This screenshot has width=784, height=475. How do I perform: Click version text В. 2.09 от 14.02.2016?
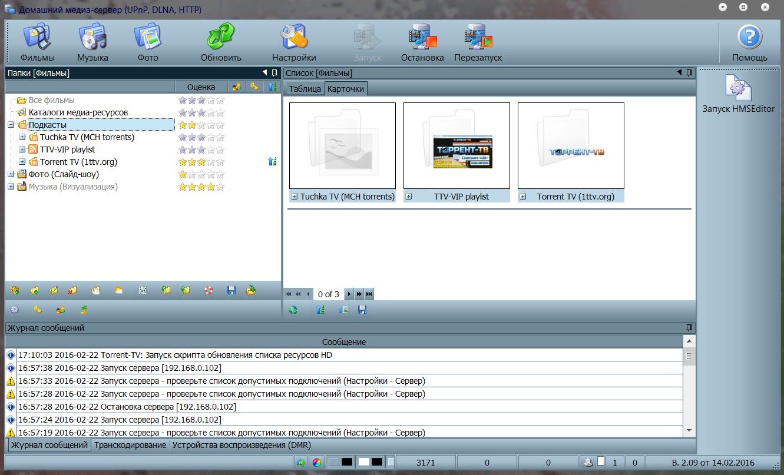pos(713,463)
